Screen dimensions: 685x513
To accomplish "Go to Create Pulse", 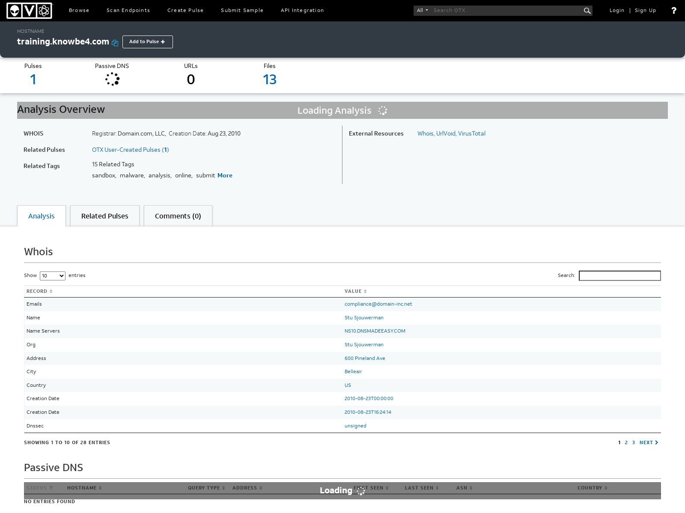I will point(185,11).
